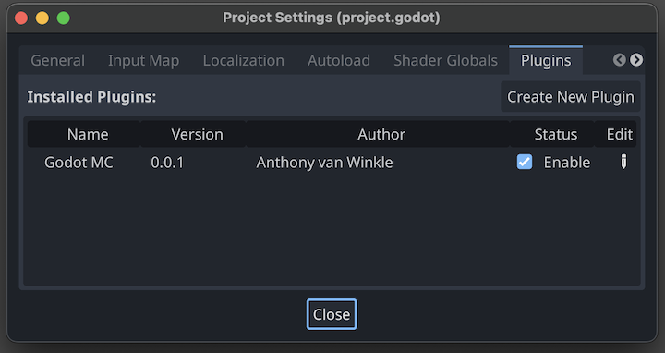
Task: Click the active Plugins tab
Action: click(x=546, y=60)
